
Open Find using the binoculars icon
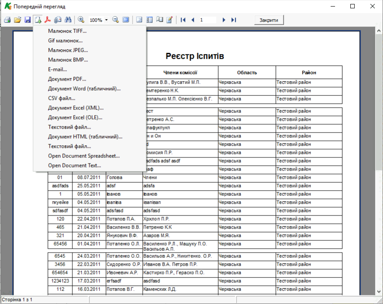68,20
